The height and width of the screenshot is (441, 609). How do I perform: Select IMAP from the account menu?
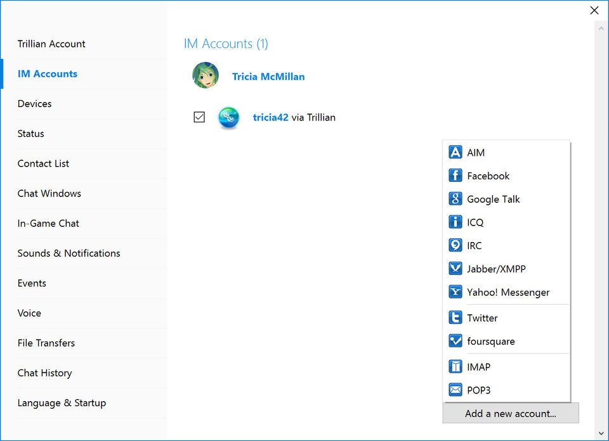point(478,367)
